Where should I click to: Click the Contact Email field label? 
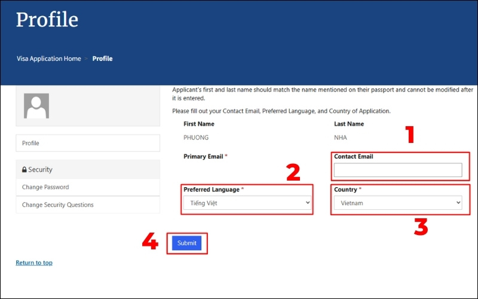353,157
